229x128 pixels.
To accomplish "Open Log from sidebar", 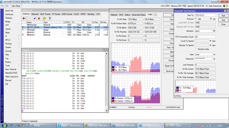I will point(7,58).
